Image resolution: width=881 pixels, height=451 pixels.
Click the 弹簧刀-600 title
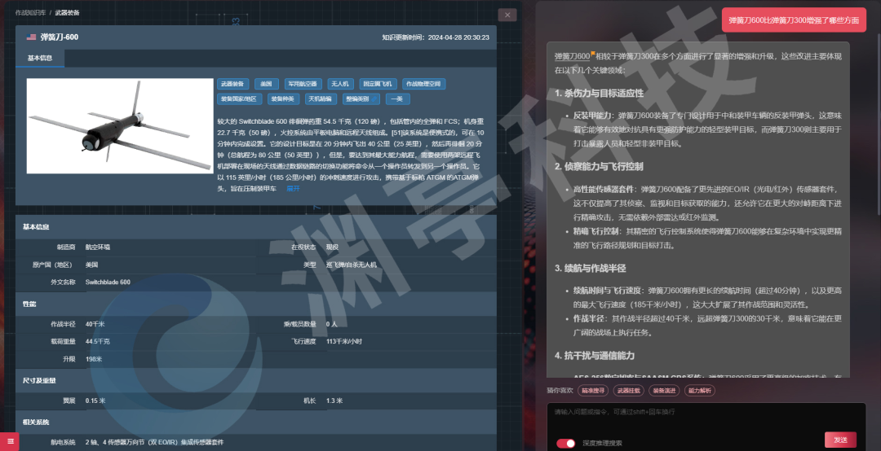(x=59, y=37)
